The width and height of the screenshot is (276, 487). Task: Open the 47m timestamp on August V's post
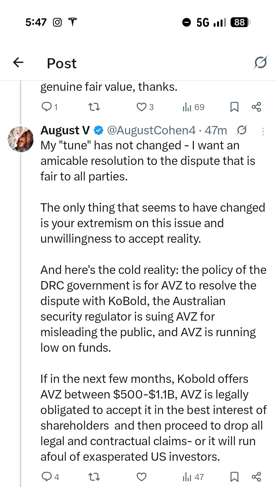click(x=216, y=130)
